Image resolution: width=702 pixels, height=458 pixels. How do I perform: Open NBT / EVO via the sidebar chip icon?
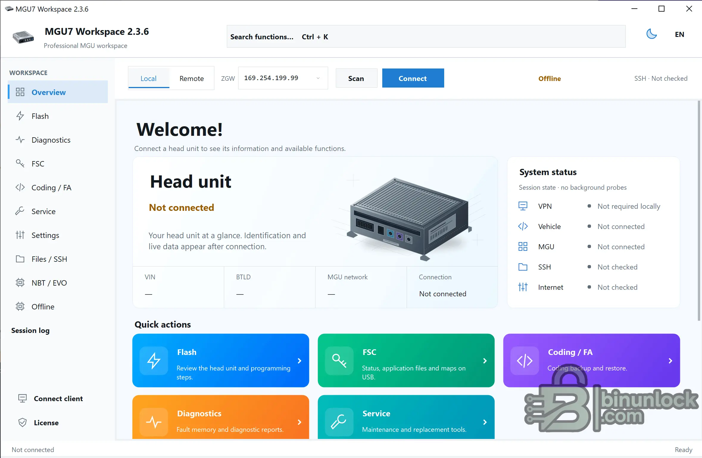pos(20,283)
